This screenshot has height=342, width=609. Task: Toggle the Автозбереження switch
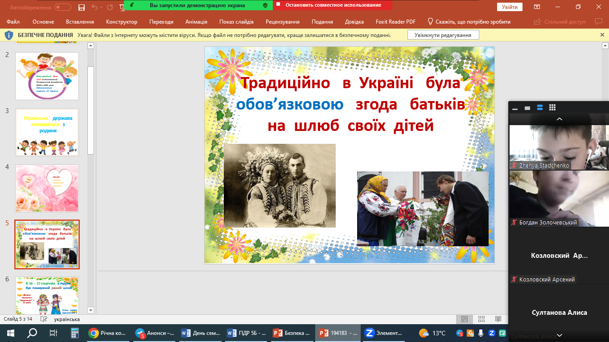tap(63, 7)
